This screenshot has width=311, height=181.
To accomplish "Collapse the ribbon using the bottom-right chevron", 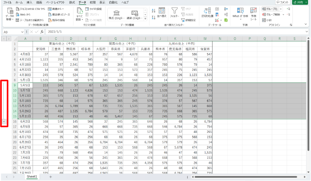I will point(306,24).
